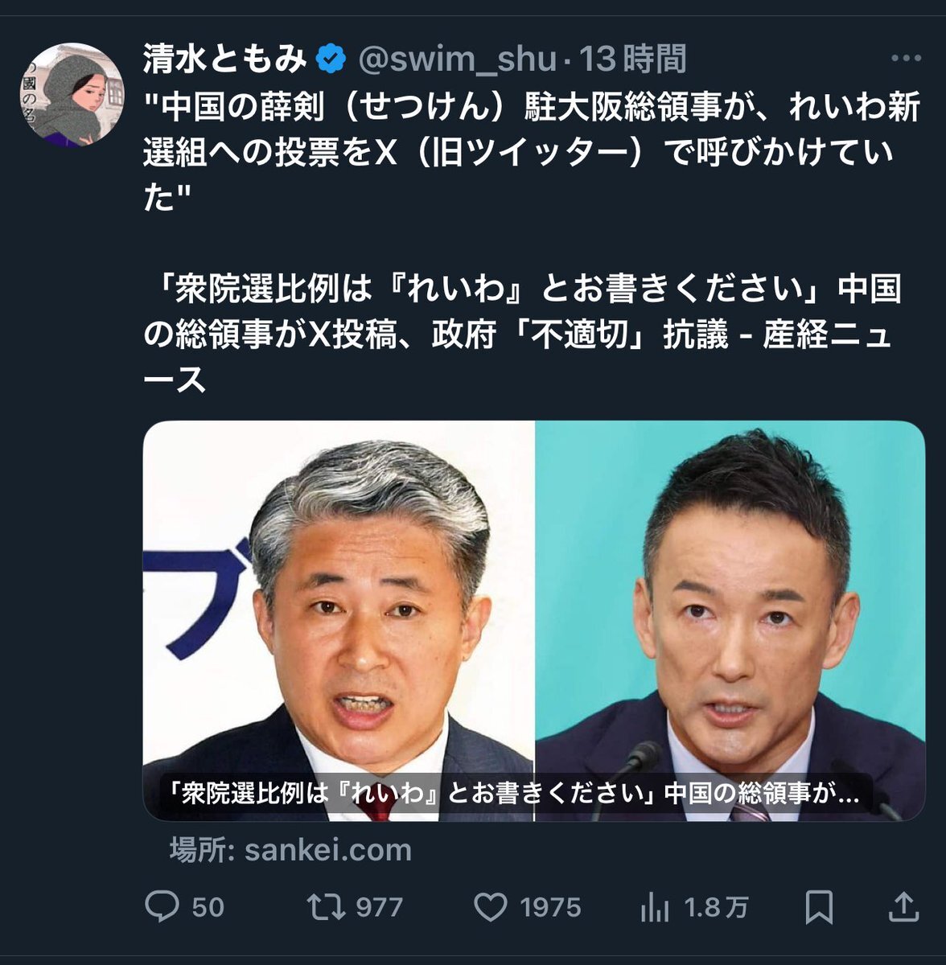Open the sankei.com source link
The width and height of the screenshot is (946, 965).
click(x=290, y=850)
